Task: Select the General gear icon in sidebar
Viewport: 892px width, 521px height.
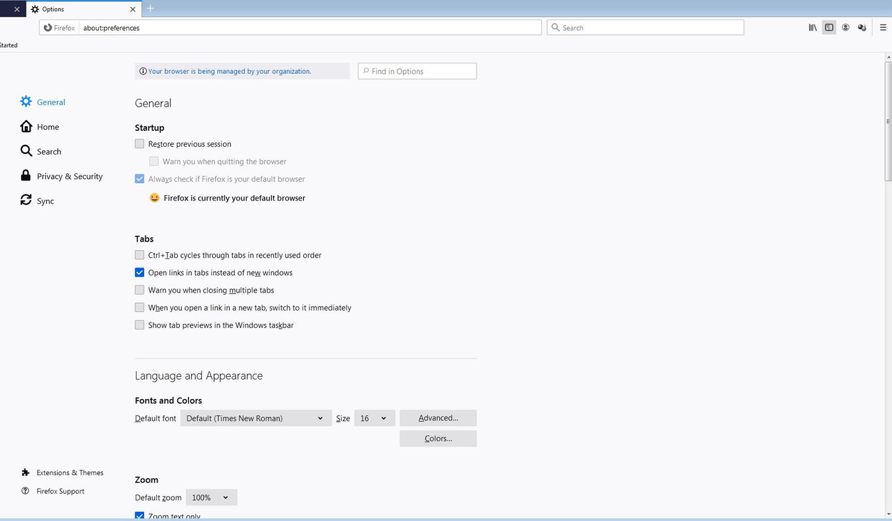Action: 25,102
